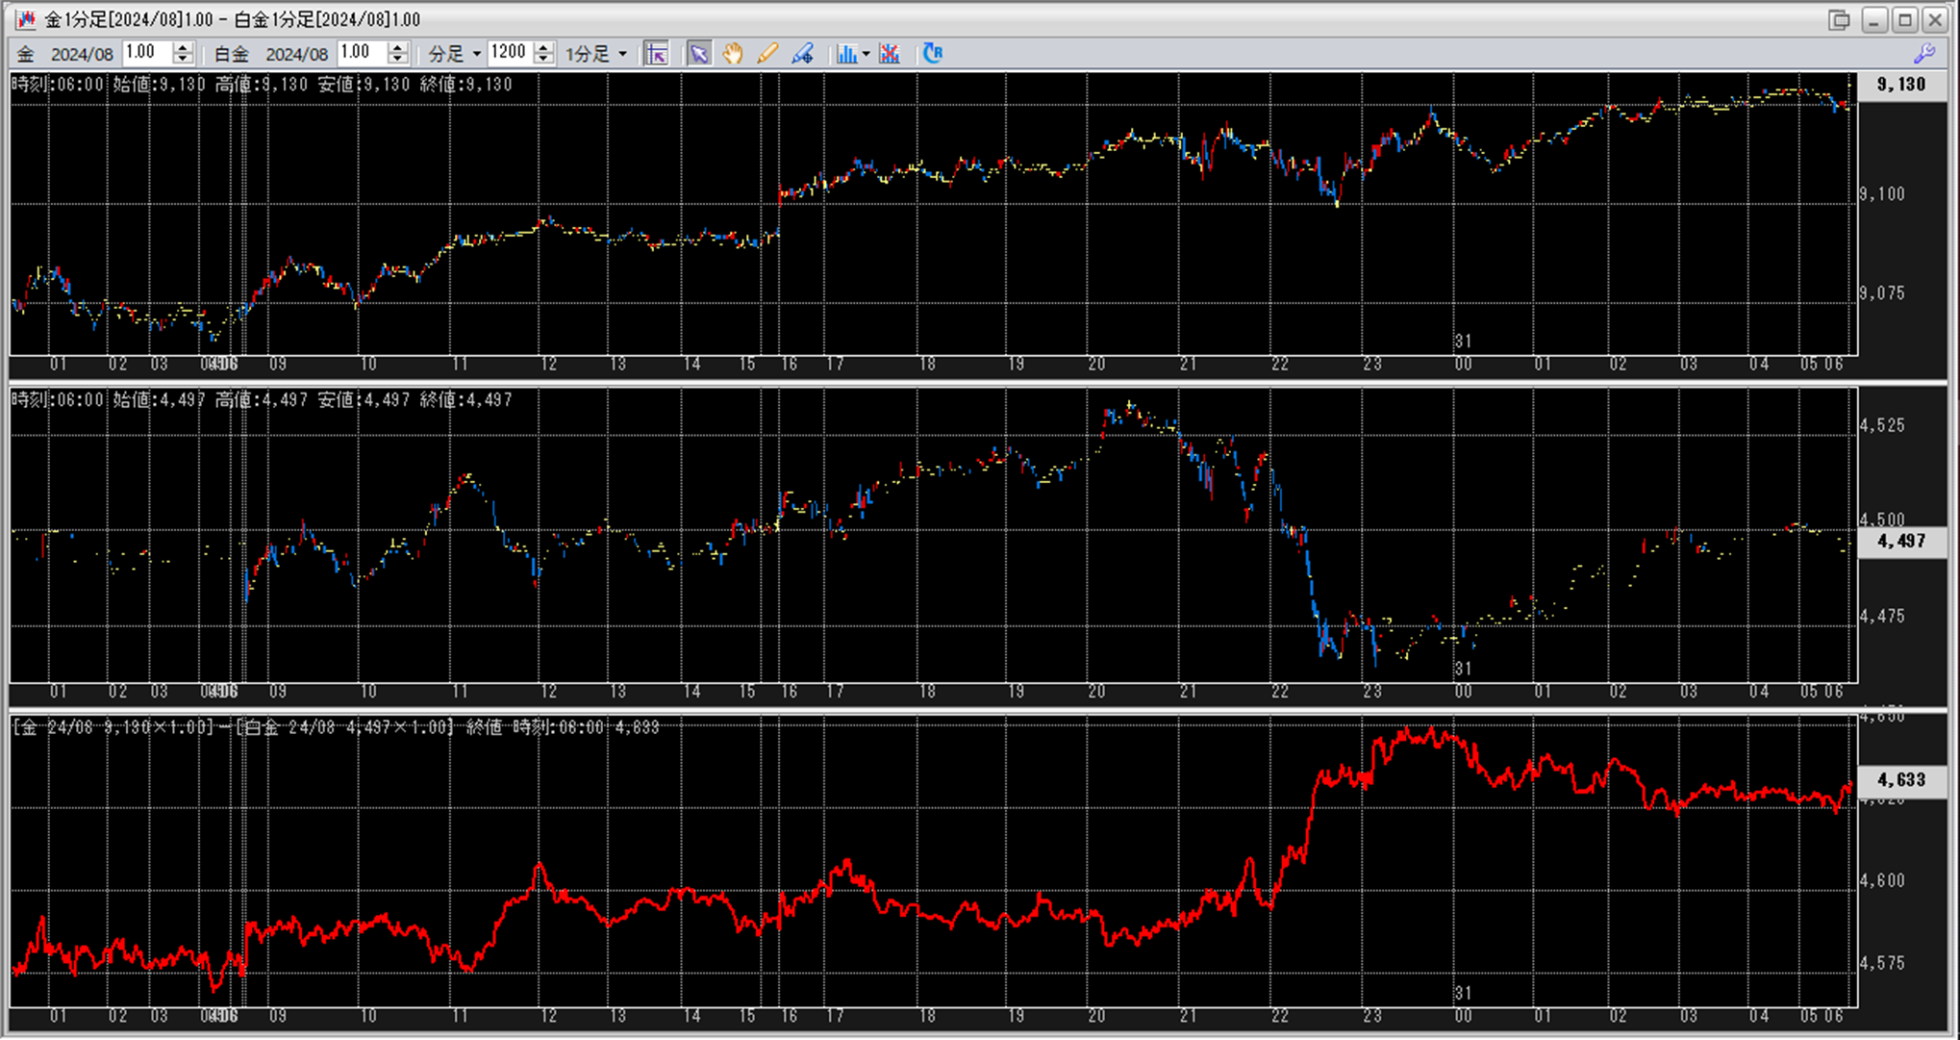Click the 1200 bar count input field

pos(509,54)
